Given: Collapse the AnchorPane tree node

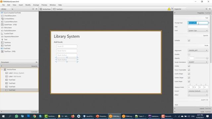Looking at the screenshot, I should click(2, 69).
